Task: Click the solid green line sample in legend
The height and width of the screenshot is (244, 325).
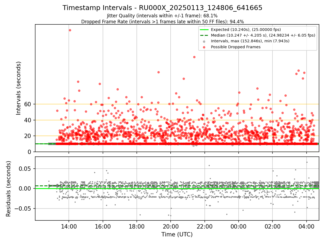Action: coord(204,30)
